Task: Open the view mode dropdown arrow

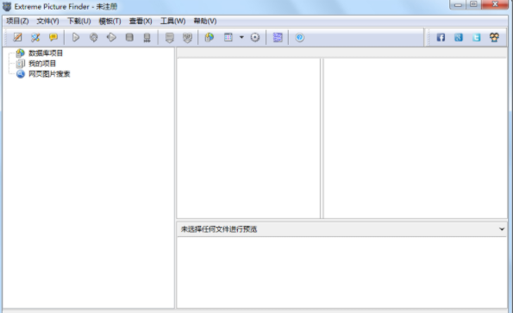Action: [x=241, y=37]
